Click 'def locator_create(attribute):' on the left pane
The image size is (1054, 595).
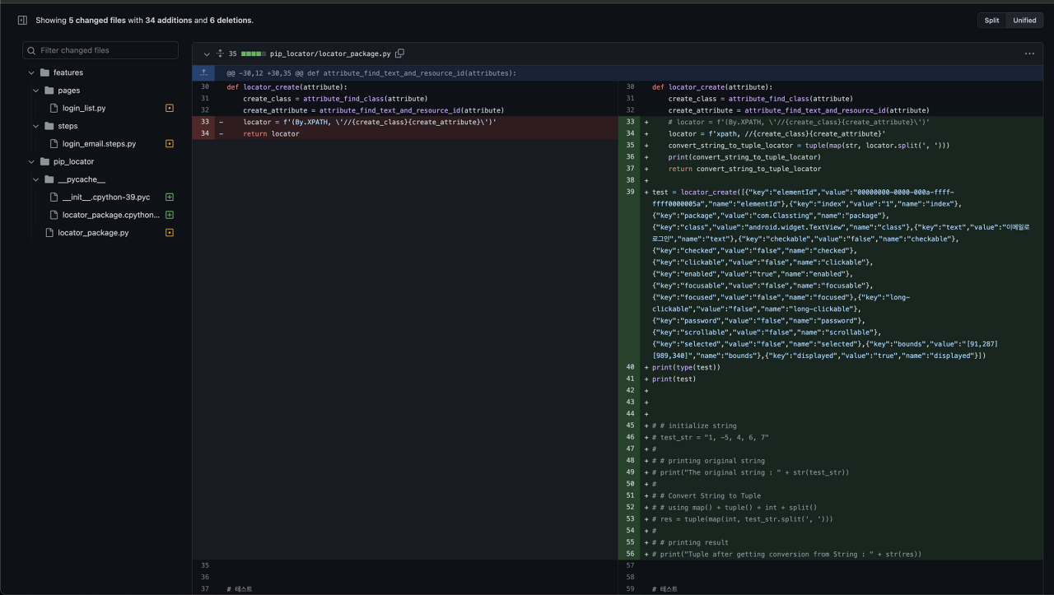coord(287,86)
